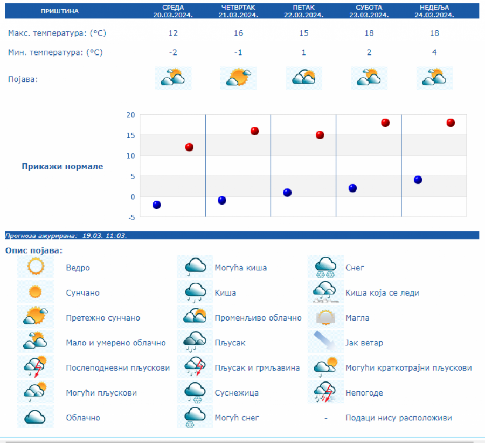The height and width of the screenshot is (443, 485).
Task: Click the Непогоде severe storm legend icon
Action: pos(325,392)
